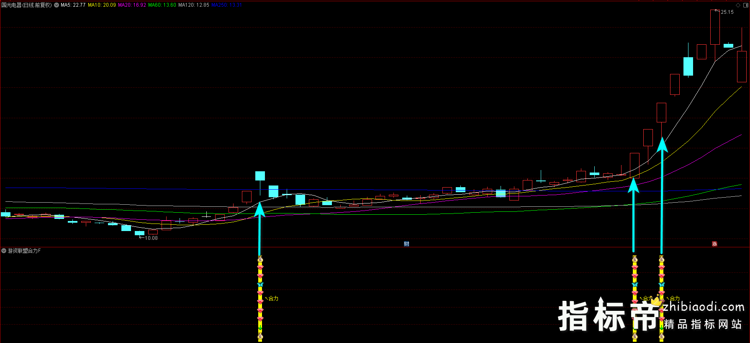Select the magenta MA20: 16.92 label
This screenshot has height=343, width=750.
132,5
